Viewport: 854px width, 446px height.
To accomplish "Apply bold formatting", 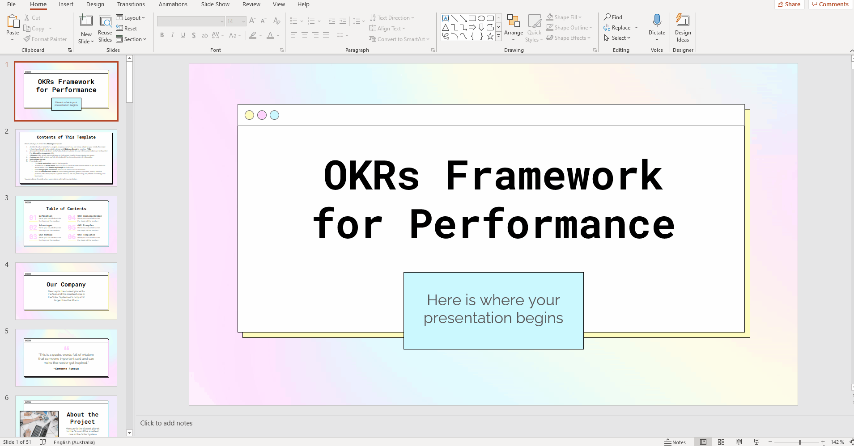I will 162,35.
